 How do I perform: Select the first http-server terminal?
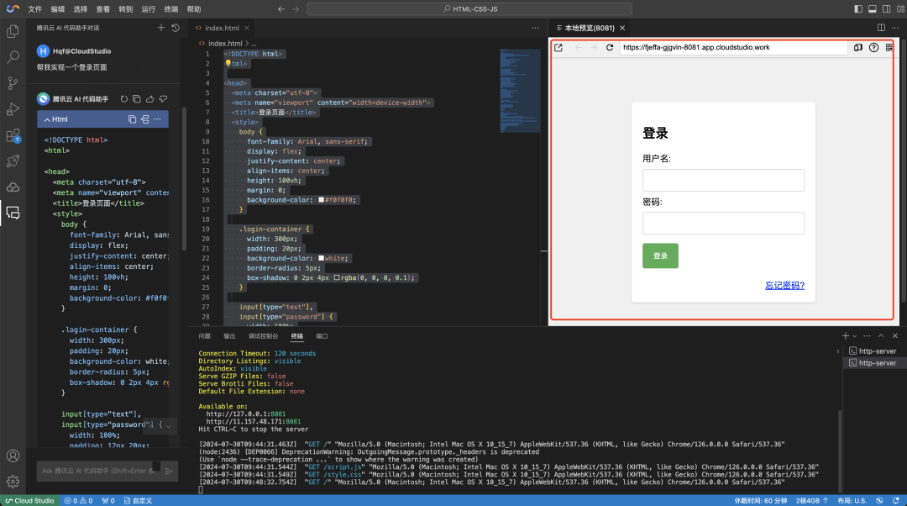coord(873,351)
